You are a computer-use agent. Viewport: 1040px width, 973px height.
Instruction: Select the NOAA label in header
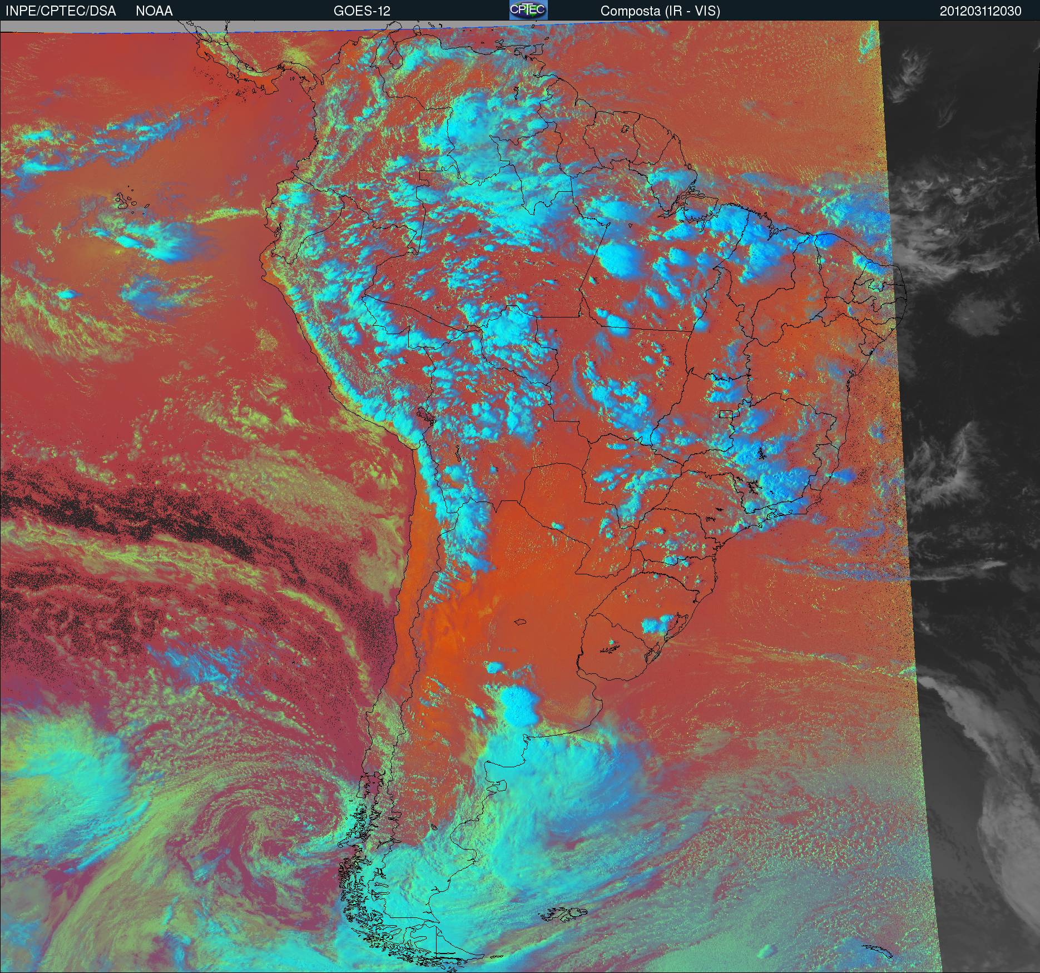coord(154,11)
